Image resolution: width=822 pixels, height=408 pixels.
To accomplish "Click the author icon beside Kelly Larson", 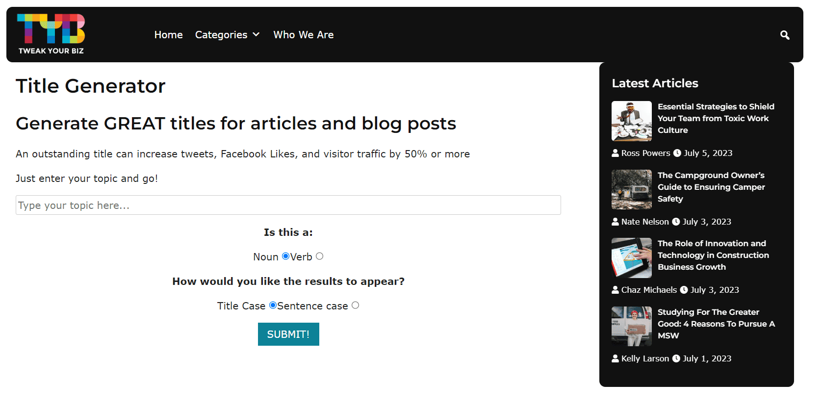I will click(x=615, y=358).
